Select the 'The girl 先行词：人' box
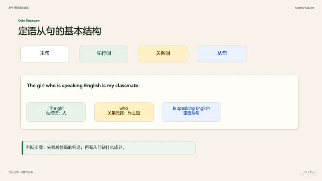 click(x=56, y=112)
